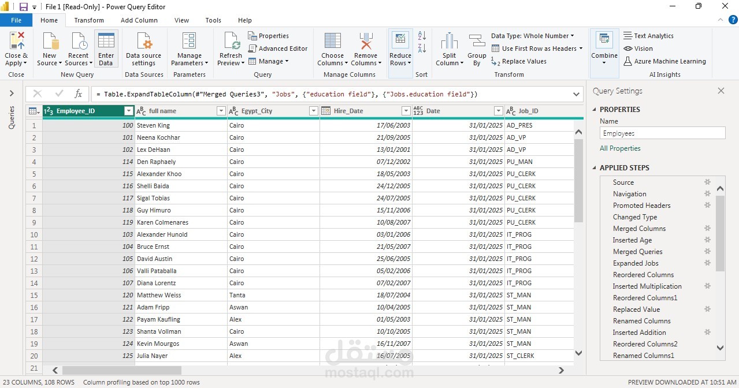Open Text Analytics
Screen dimensions: 739x388
(648, 36)
